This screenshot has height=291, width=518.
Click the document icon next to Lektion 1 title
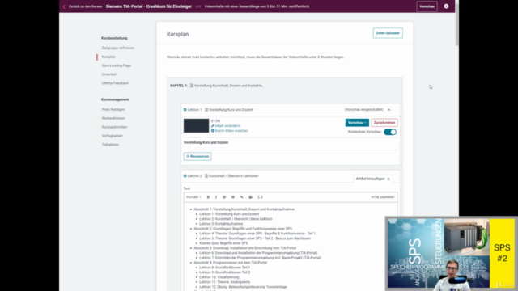tap(206, 110)
